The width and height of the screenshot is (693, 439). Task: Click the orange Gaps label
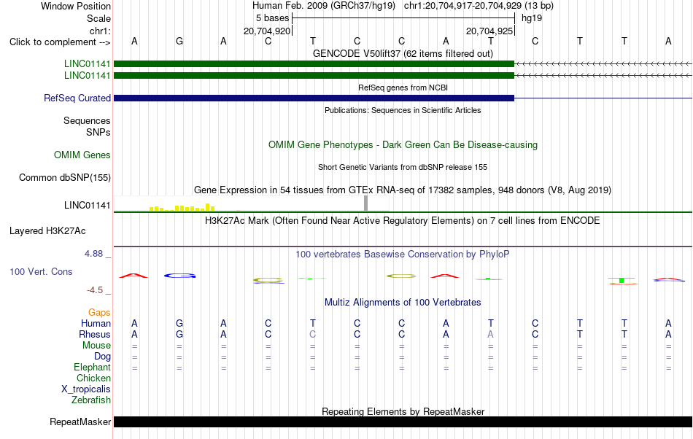coord(99,312)
